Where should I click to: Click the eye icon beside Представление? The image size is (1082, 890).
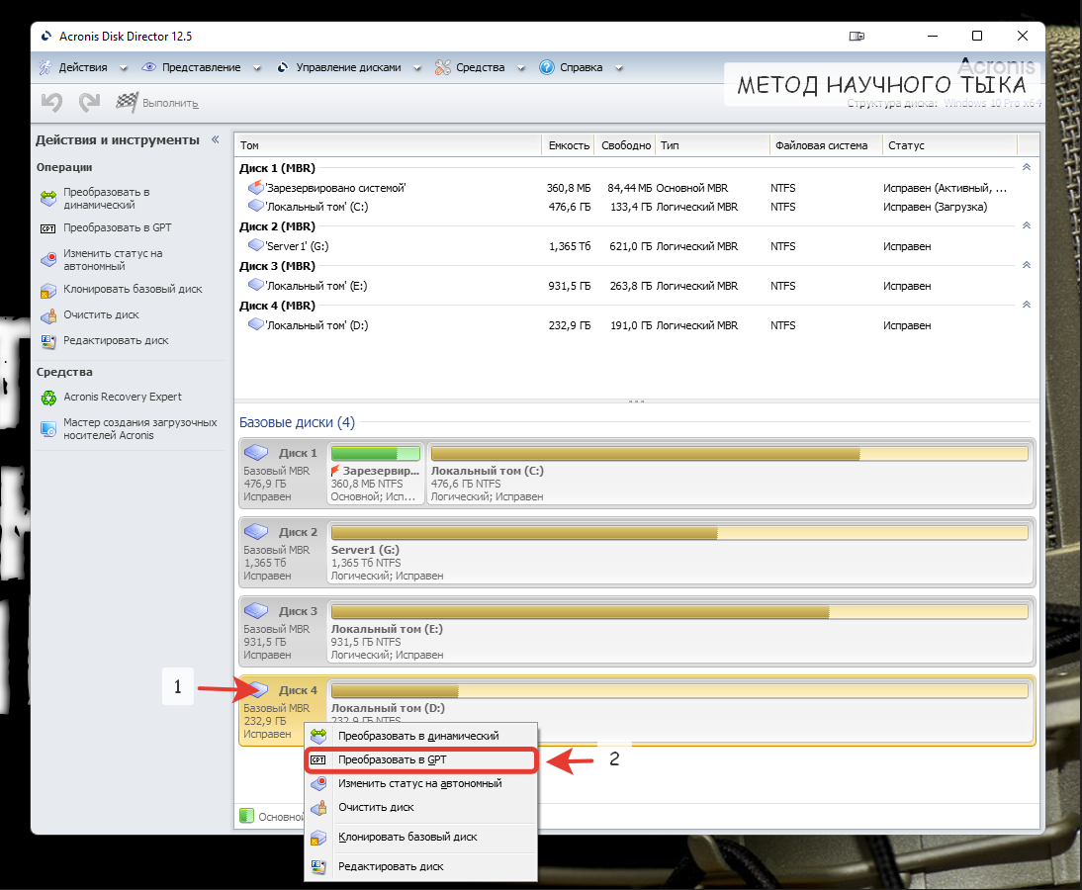148,67
